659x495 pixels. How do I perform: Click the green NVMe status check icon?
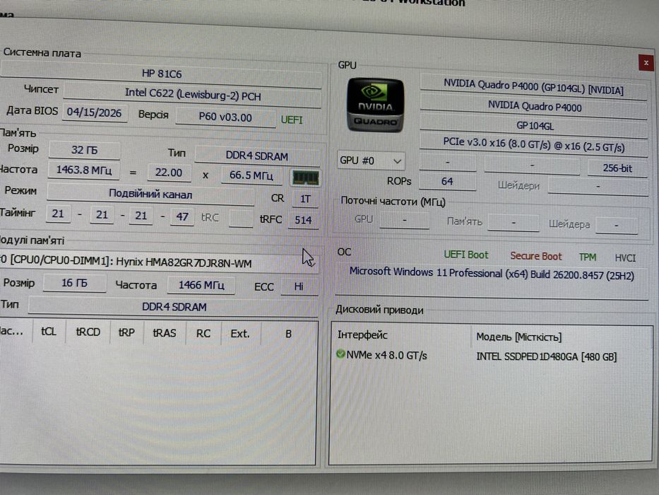[340, 354]
